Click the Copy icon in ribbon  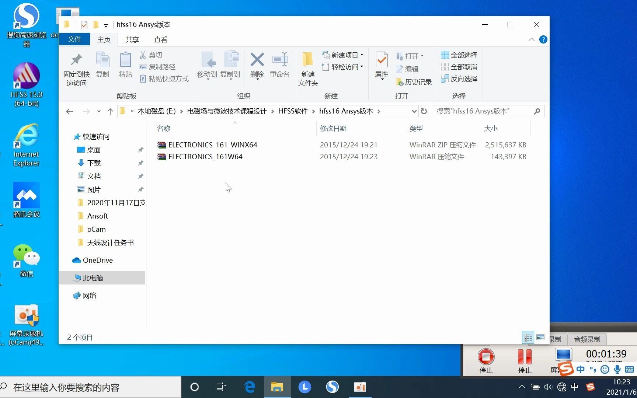(102, 60)
